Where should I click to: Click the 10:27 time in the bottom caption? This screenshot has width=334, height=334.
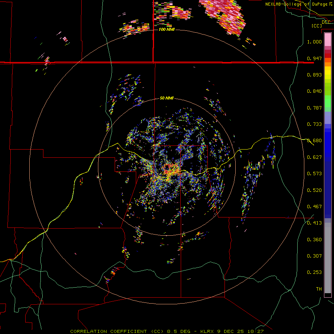[x=256, y=331]
